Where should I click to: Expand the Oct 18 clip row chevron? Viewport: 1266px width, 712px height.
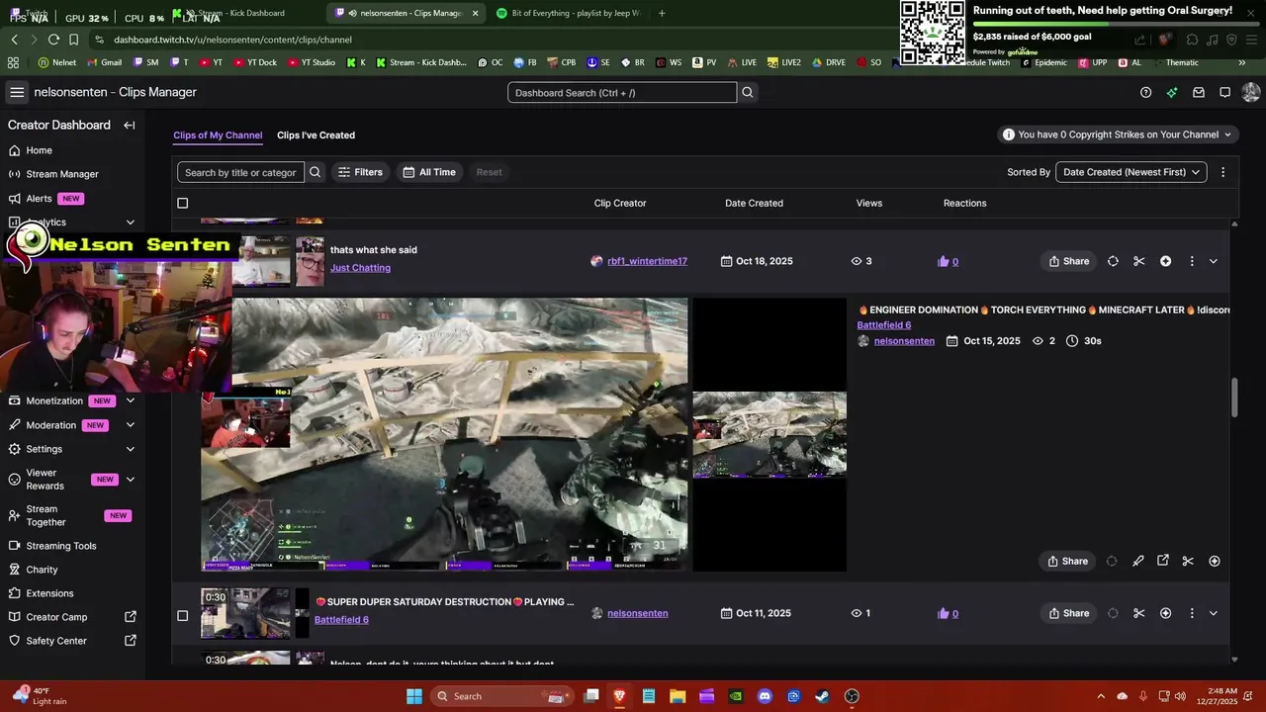pyautogui.click(x=1214, y=261)
